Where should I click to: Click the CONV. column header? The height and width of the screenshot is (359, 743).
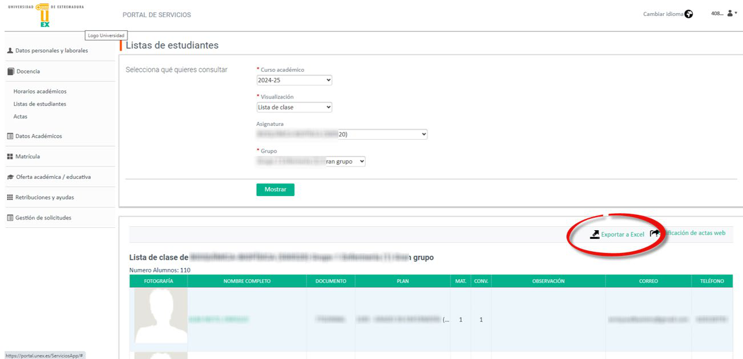tap(481, 282)
